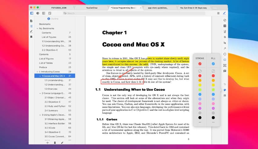Image resolution: width=258 pixels, height=149 pixels.
Task: Click the line style icon below palette
Action: [x=225, y=96]
